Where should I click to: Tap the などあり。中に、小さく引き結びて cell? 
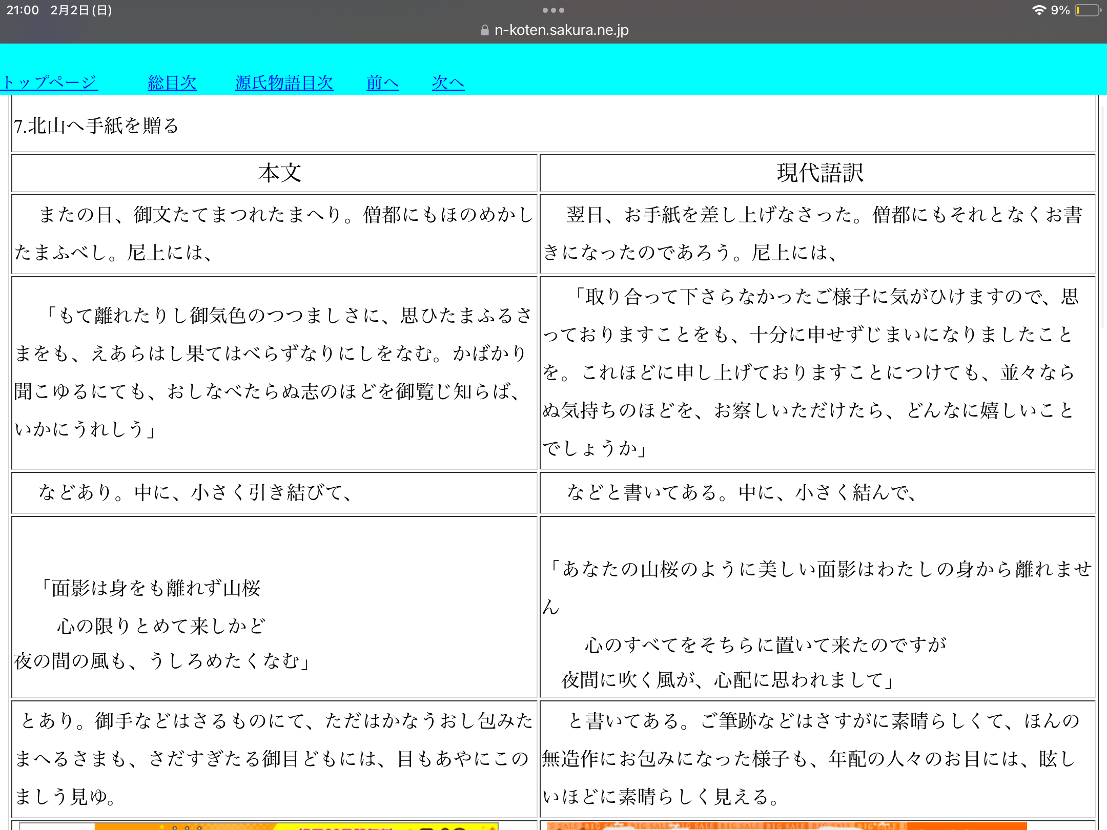(x=195, y=492)
